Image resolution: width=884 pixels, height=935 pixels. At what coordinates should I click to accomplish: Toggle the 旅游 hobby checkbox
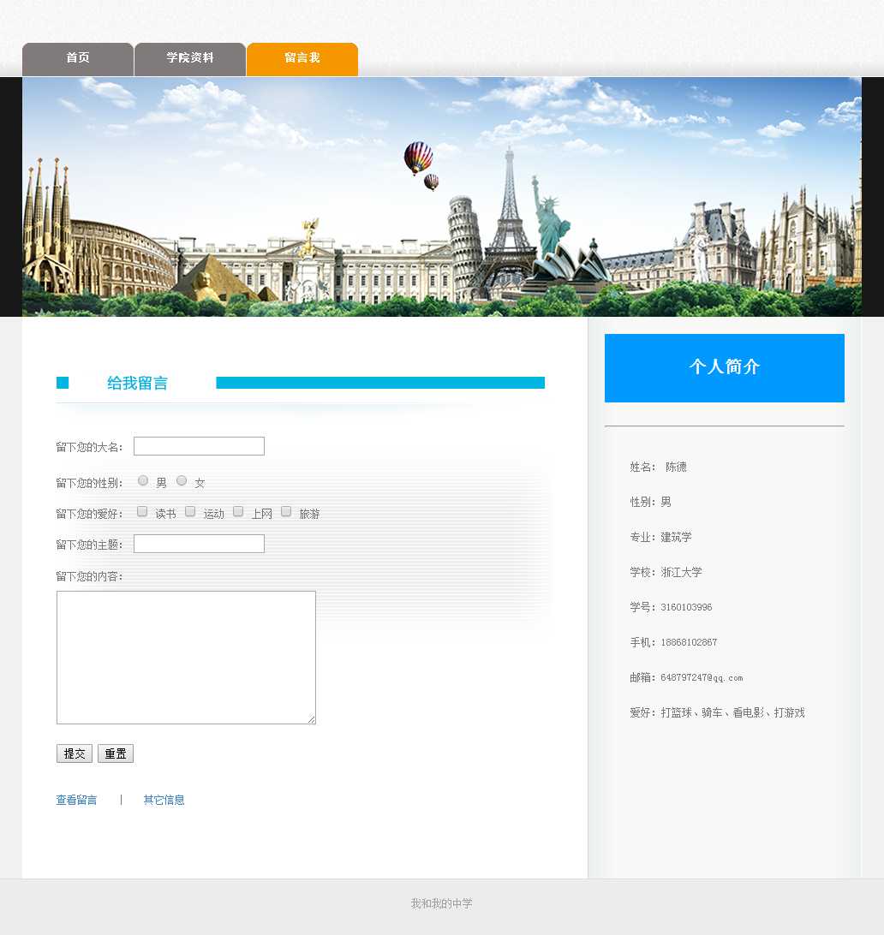point(286,512)
